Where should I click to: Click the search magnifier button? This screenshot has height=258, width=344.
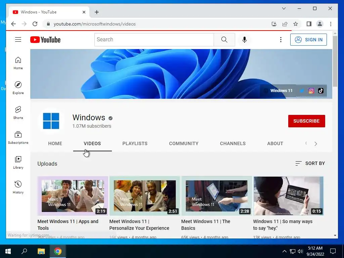pyautogui.click(x=224, y=40)
